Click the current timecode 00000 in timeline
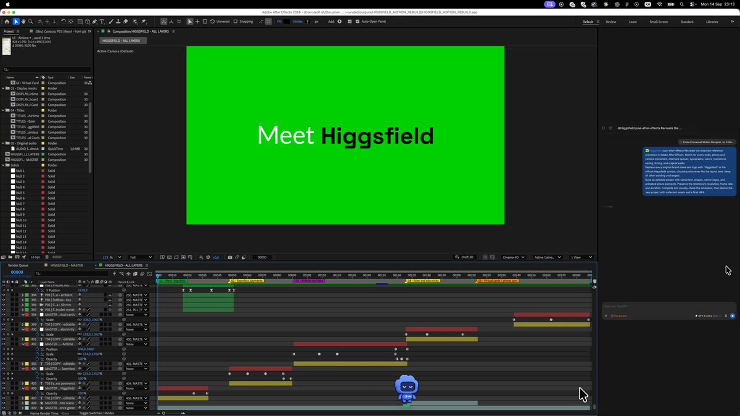The image size is (740, 416). 17,272
